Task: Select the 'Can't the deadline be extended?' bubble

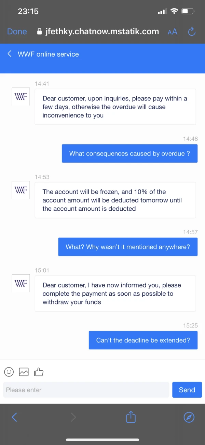Action: tap(143, 340)
